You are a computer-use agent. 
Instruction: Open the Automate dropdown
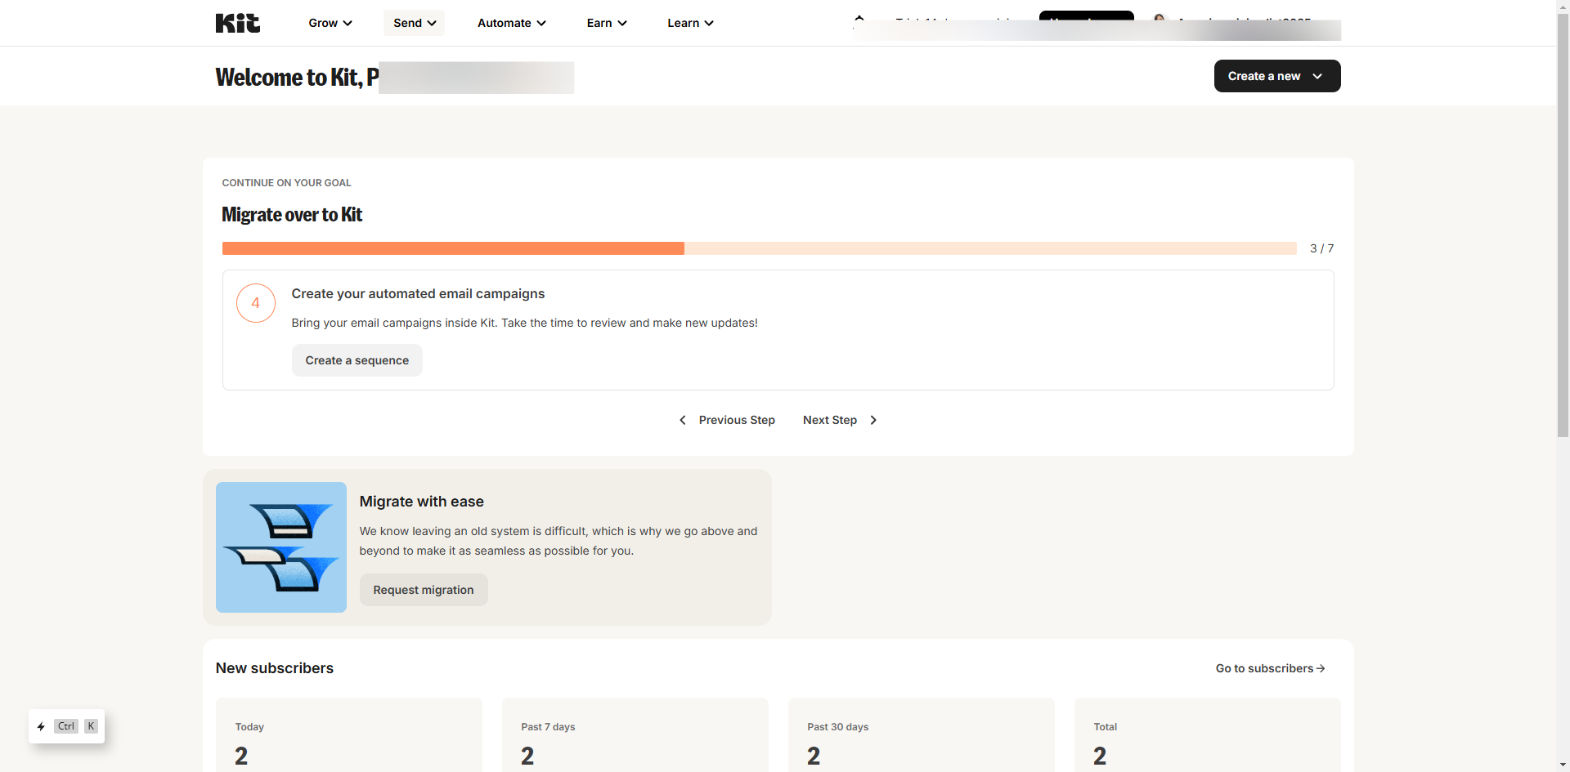(510, 23)
